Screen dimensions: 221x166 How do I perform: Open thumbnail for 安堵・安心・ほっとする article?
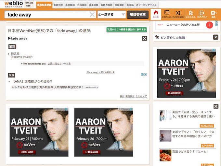click(x=165, y=115)
